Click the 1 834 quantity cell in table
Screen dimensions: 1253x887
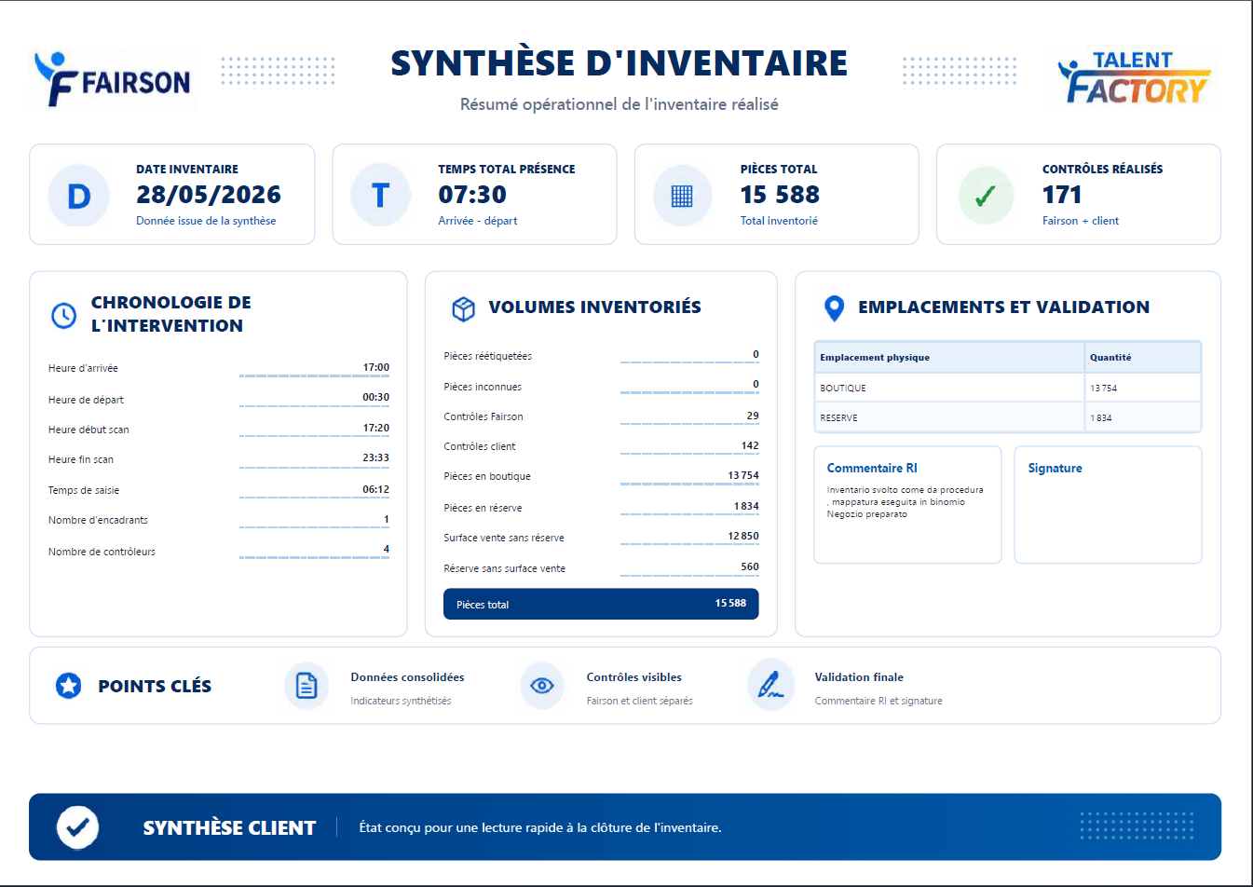tap(1143, 417)
